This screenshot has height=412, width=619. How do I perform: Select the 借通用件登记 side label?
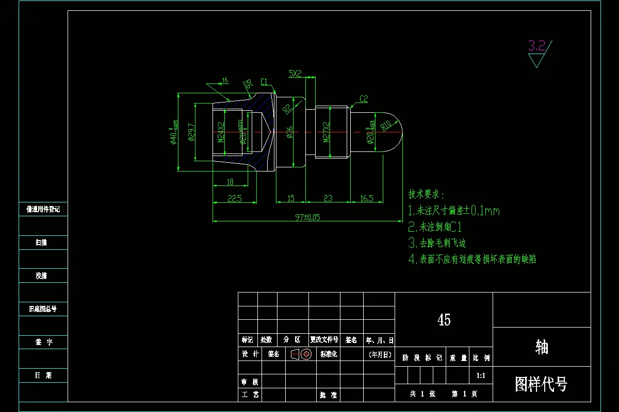[43, 210]
